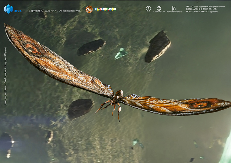Click Mothra's head
Image resolution: width=231 pixels, height=163 pixels.
(119, 94)
